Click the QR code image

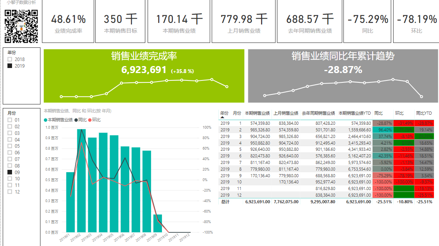click(21, 26)
